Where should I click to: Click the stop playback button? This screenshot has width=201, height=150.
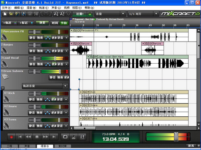click(37, 137)
